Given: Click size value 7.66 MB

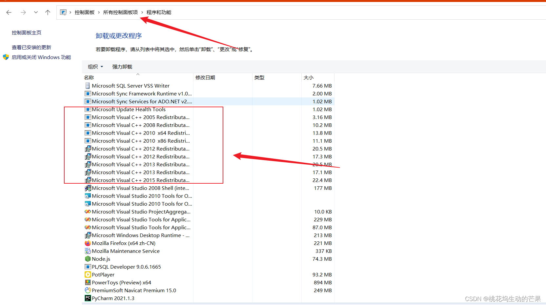Looking at the screenshot, I should [322, 86].
